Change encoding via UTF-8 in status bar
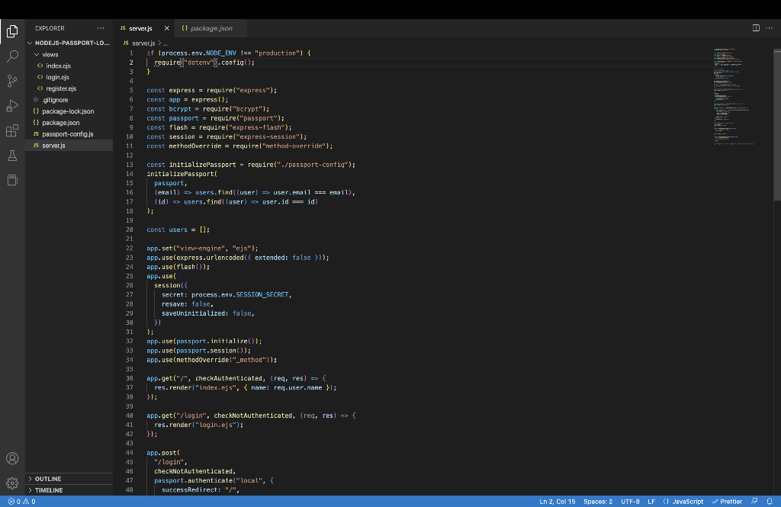 [x=630, y=502]
